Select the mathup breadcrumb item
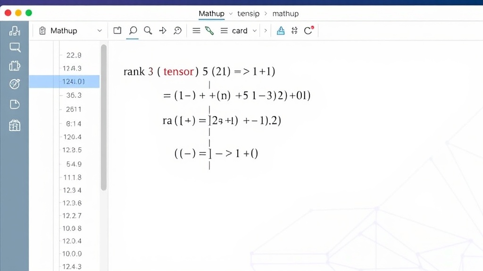 point(285,14)
